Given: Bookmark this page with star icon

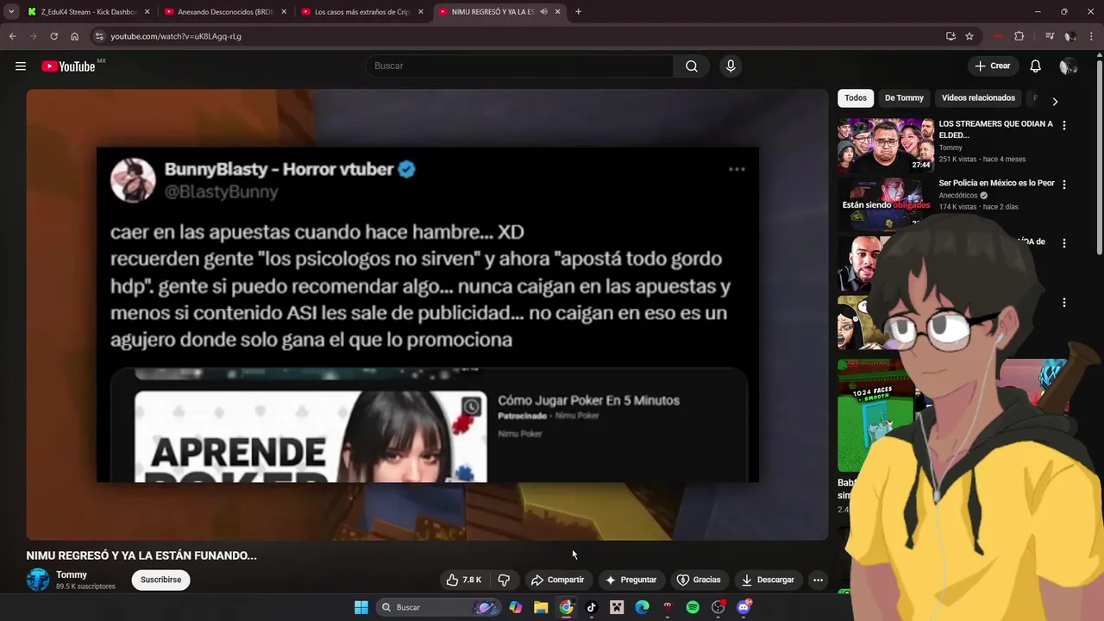Looking at the screenshot, I should tap(969, 36).
